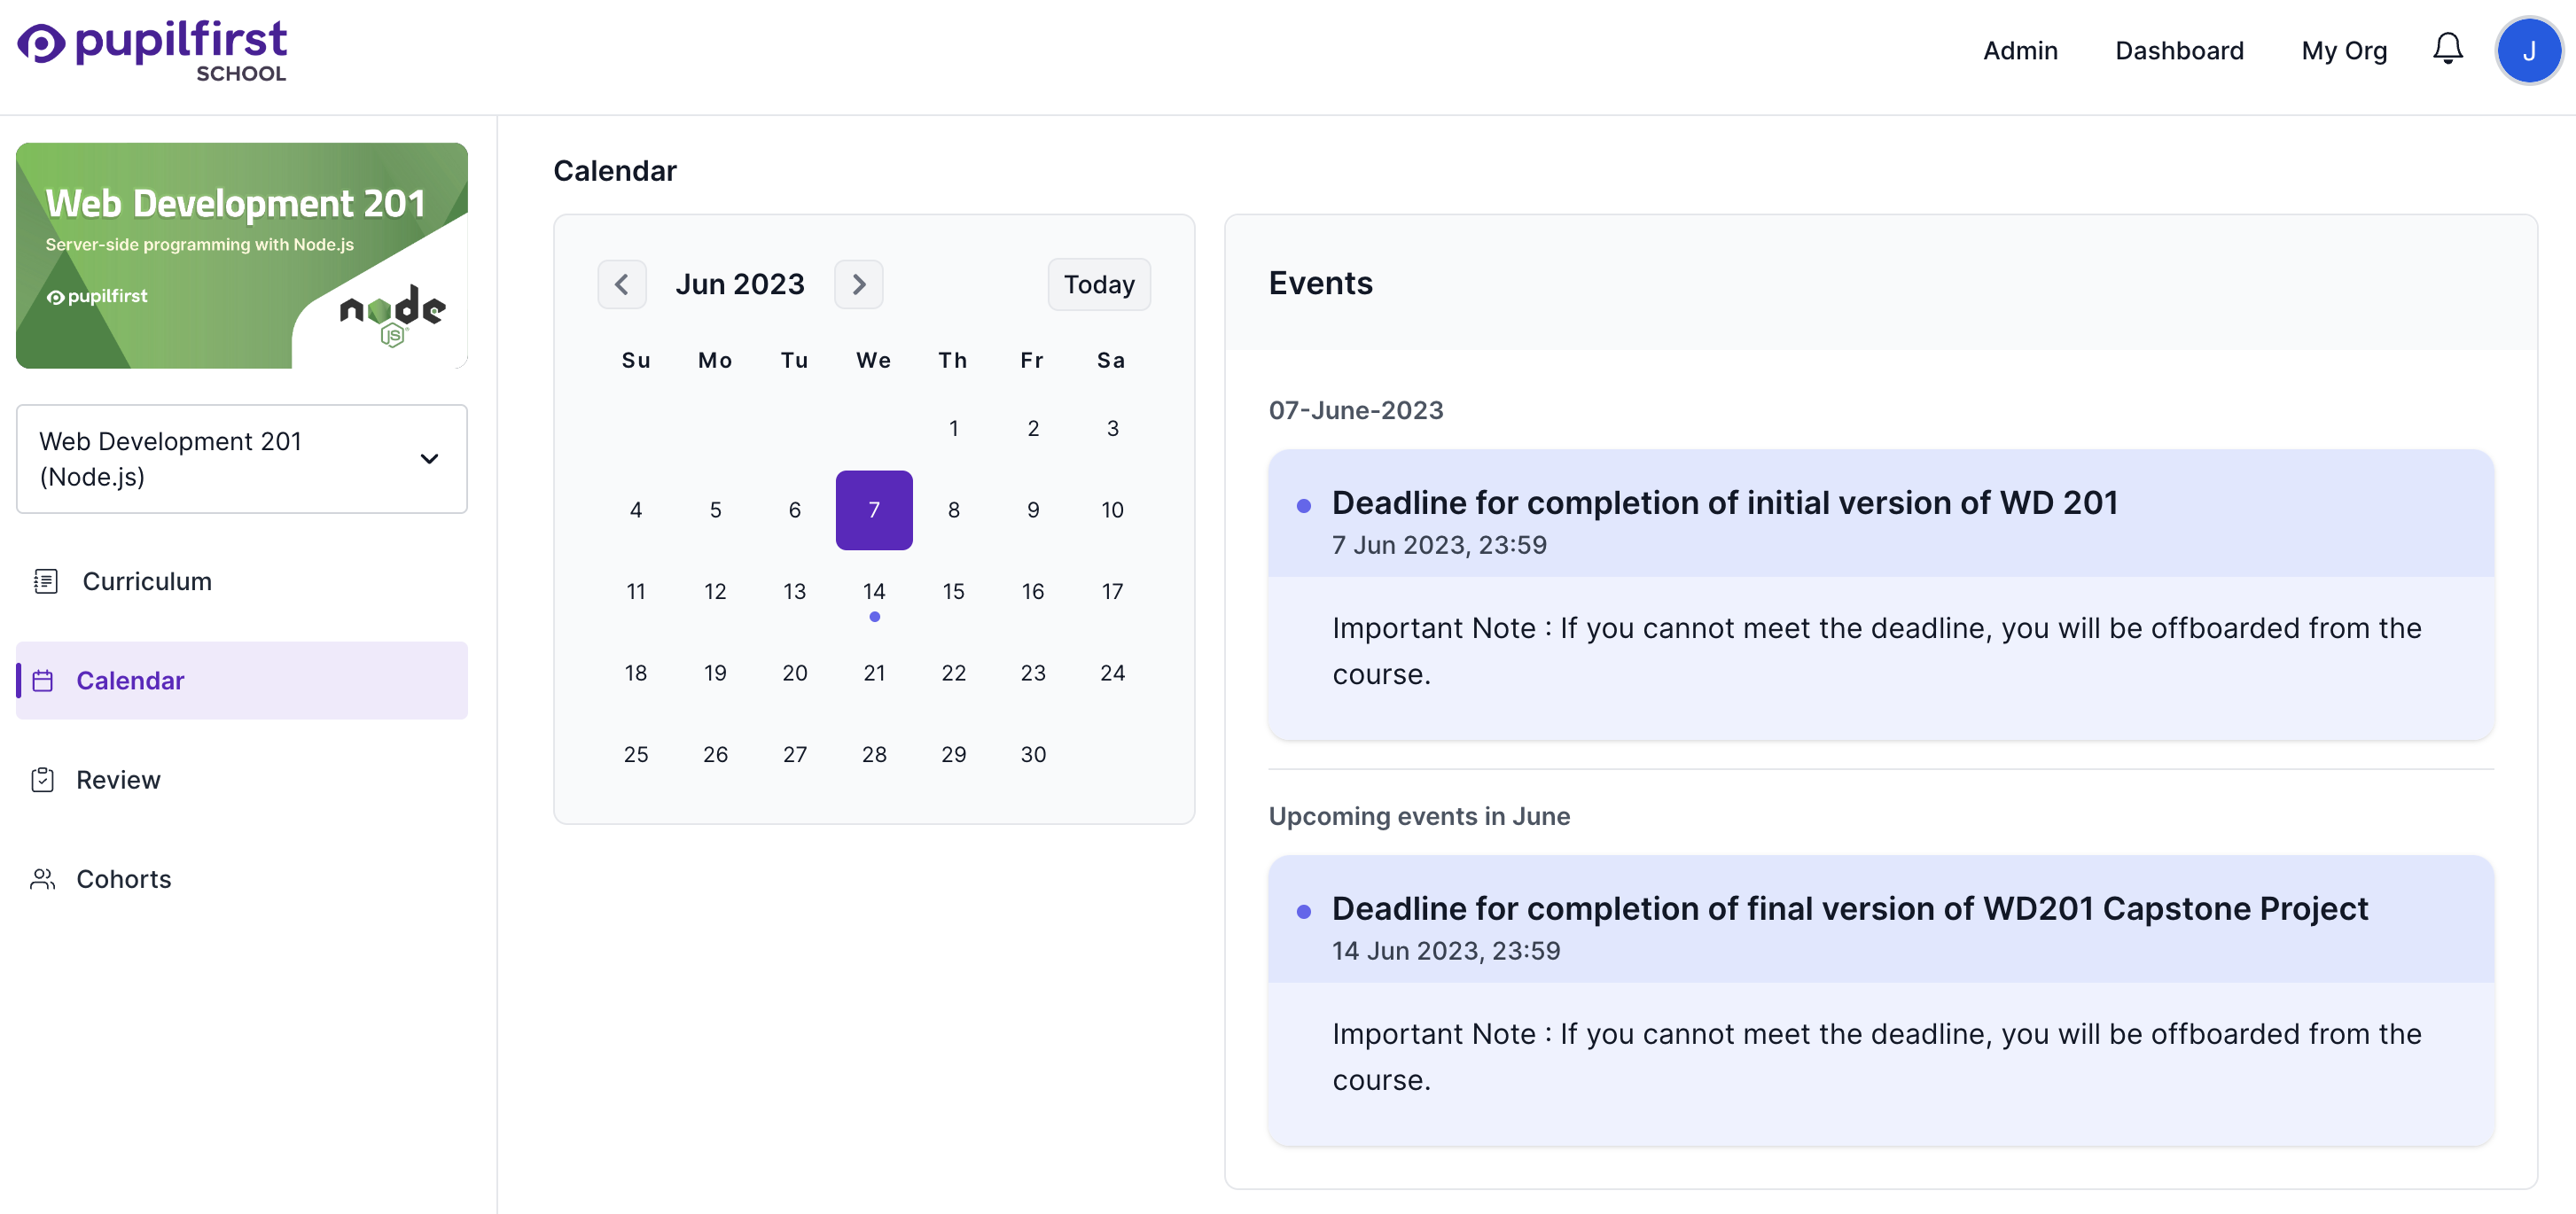
Task: Open the initial version WD 201 deadline event
Action: click(x=1724, y=502)
